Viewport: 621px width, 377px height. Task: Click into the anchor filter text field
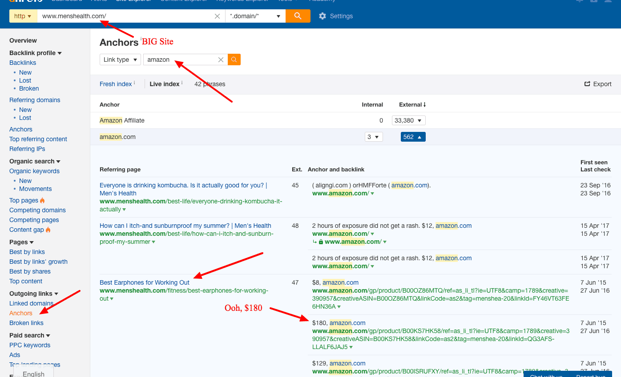click(180, 60)
